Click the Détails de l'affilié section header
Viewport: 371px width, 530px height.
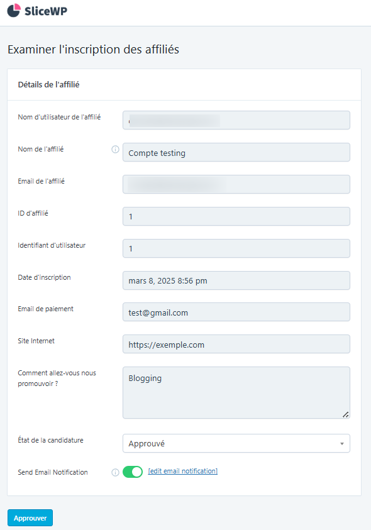point(48,84)
